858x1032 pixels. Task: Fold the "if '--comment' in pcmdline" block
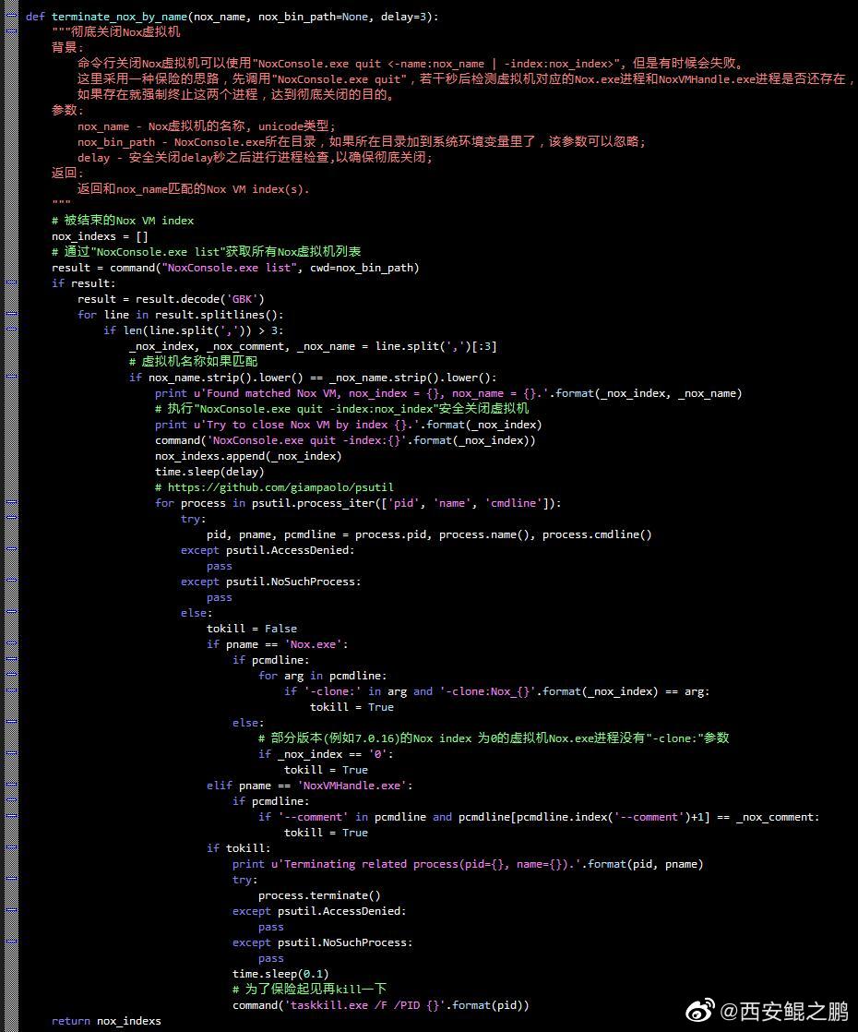click(11, 817)
